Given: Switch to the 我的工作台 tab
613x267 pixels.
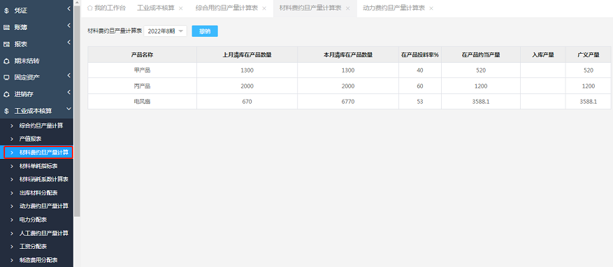Looking at the screenshot, I should point(106,8).
